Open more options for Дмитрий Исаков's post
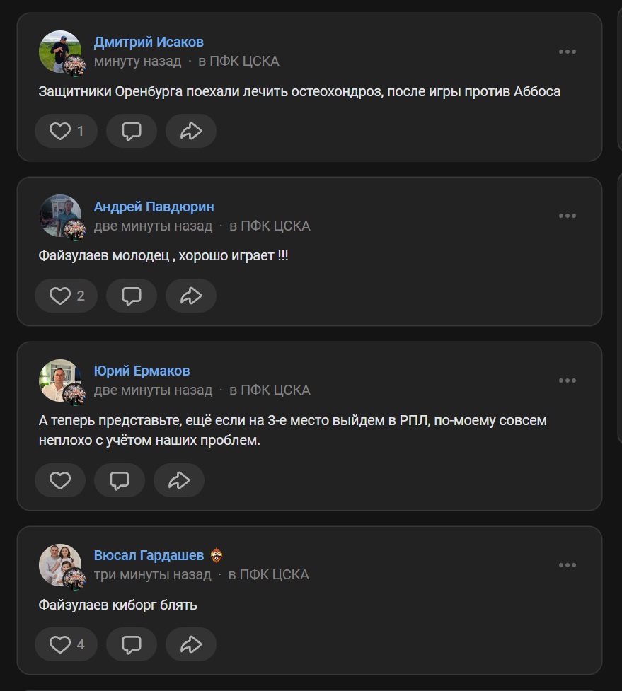Screen dimensions: 622x691 568,52
